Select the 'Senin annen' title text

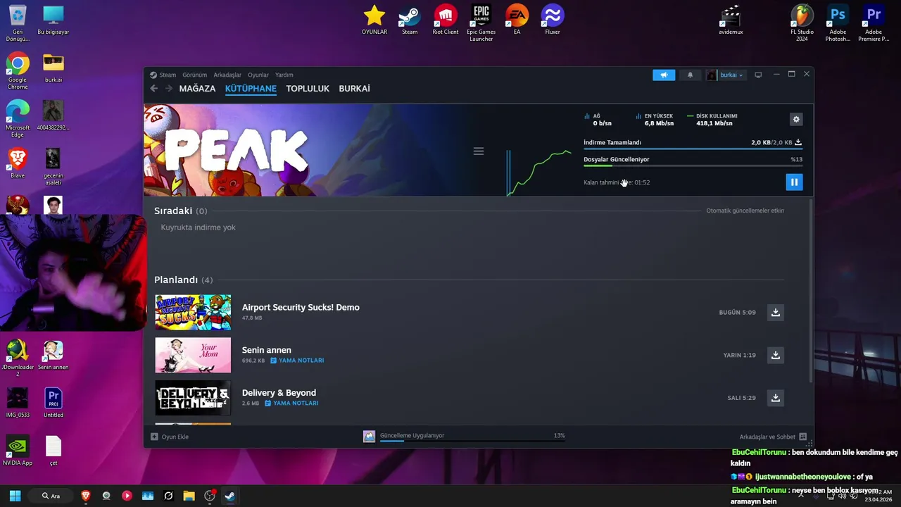[x=267, y=350]
